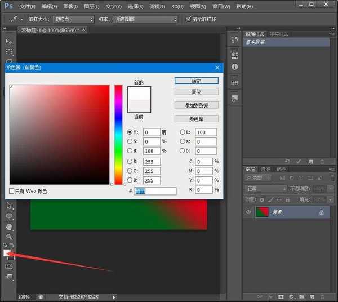The width and height of the screenshot is (338, 302).
Task: Click the delete layer trash icon
Action: click(322, 296)
